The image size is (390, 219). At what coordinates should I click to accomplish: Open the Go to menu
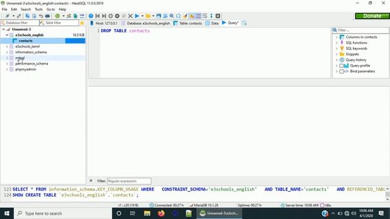point(51,10)
